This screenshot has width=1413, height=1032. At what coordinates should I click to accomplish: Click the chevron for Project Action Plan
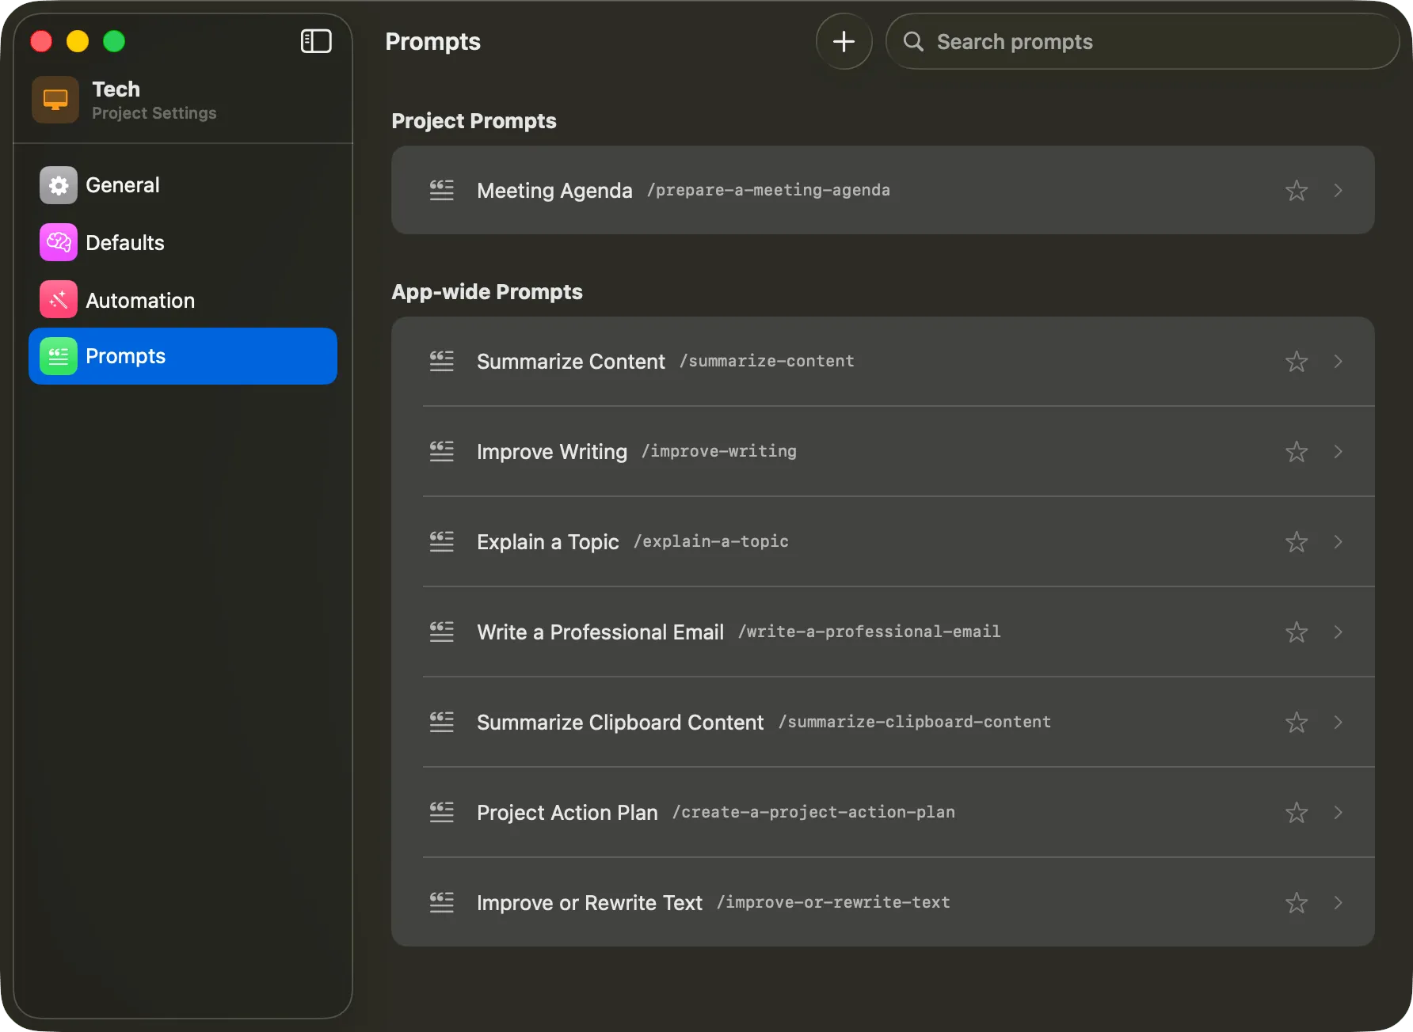tap(1338, 812)
